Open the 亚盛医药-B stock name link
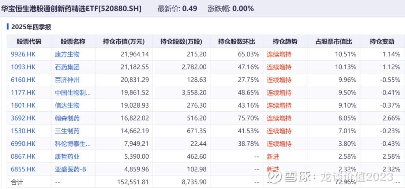Screen dimensions: 405x189 (x=70, y=169)
